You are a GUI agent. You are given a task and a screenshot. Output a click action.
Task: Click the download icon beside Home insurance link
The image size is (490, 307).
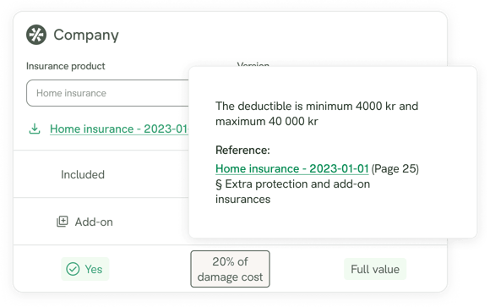tap(35, 129)
